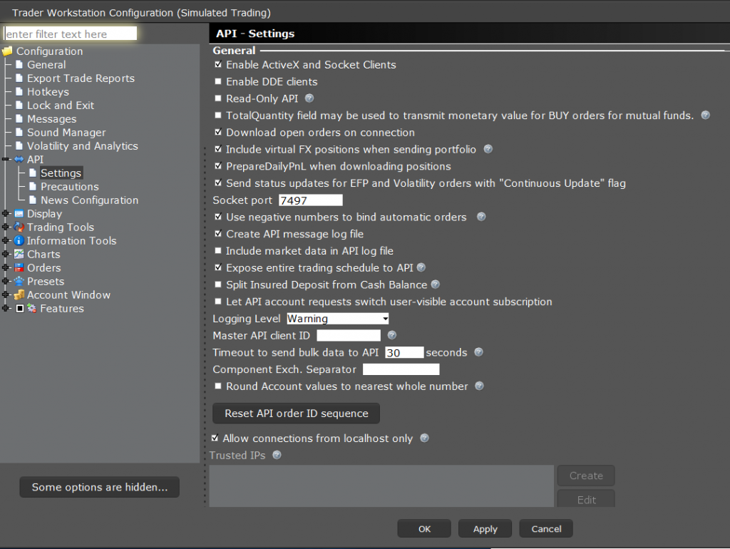Toggle the Features tri-state checkbox in tree
The height and width of the screenshot is (549, 730).
19,308
